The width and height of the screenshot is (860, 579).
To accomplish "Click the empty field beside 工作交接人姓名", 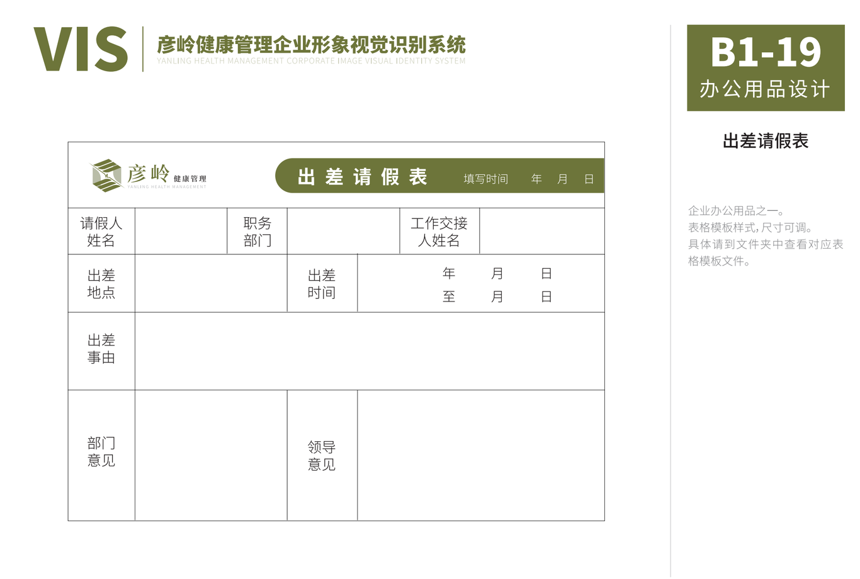I will [x=542, y=231].
